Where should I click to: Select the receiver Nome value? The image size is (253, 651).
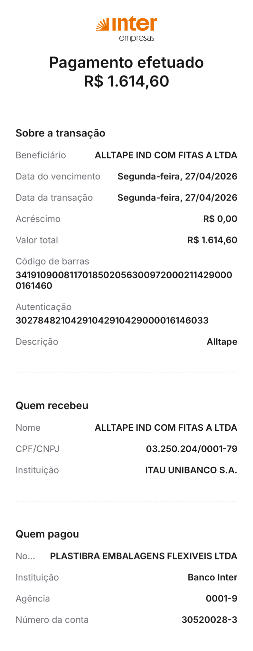(166, 427)
